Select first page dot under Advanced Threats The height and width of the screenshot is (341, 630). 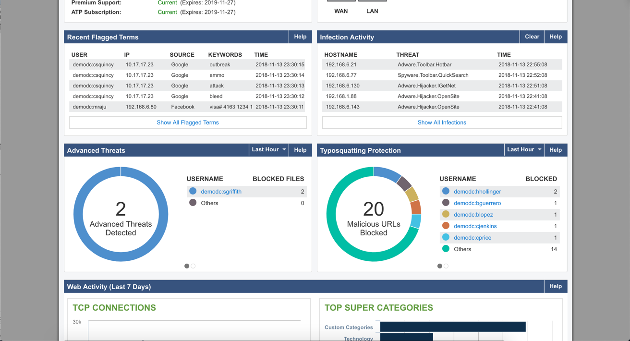tap(187, 266)
